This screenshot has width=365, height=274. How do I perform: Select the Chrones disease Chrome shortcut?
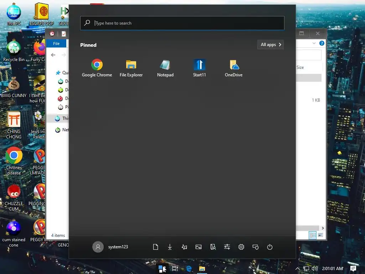click(14, 161)
